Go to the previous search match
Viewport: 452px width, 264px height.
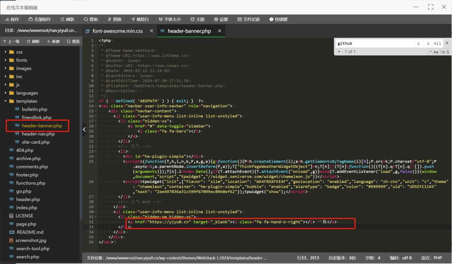tap(418, 44)
